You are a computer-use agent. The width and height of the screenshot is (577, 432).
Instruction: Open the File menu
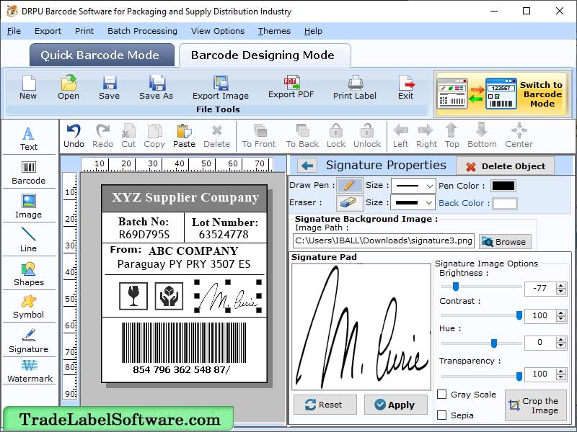click(14, 31)
